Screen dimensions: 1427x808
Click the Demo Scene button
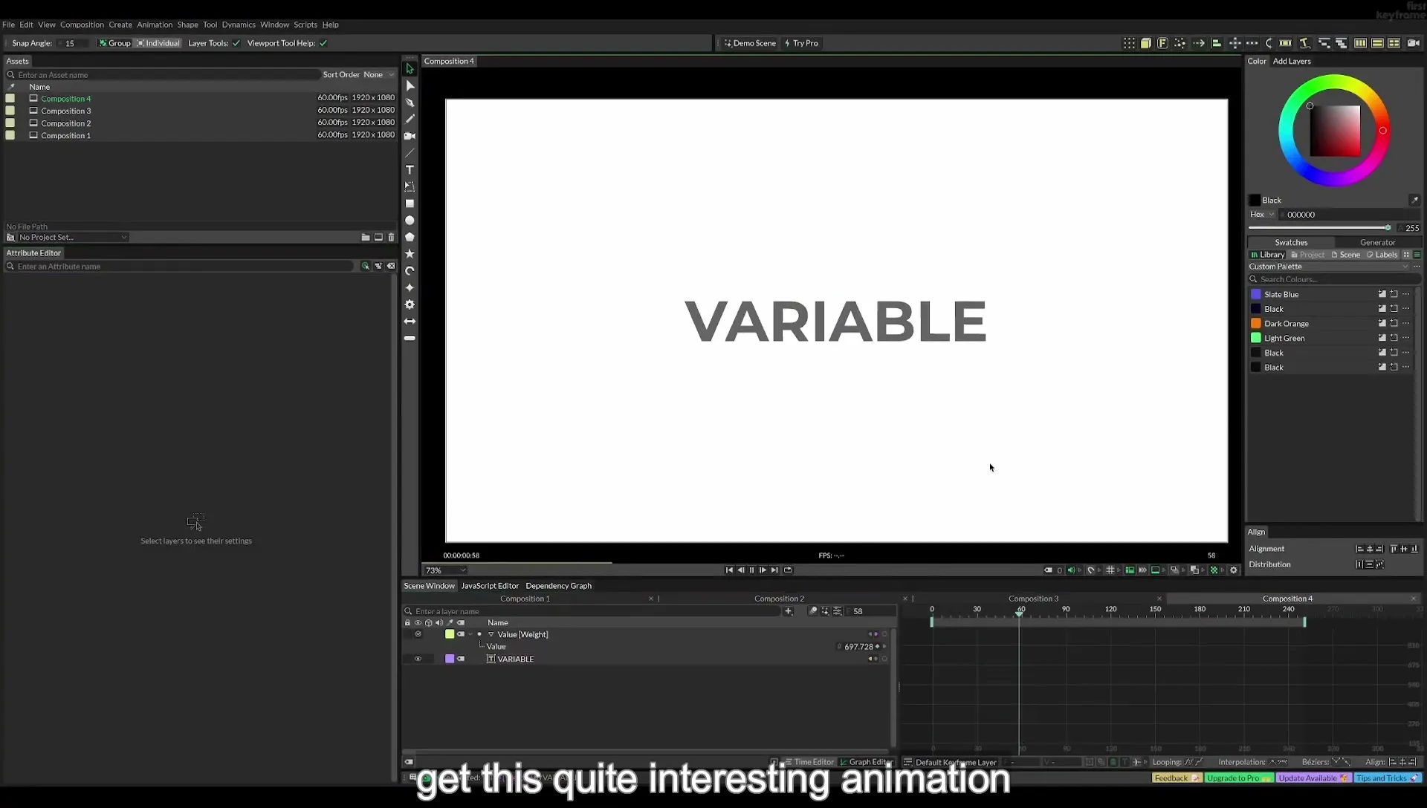pyautogui.click(x=750, y=43)
